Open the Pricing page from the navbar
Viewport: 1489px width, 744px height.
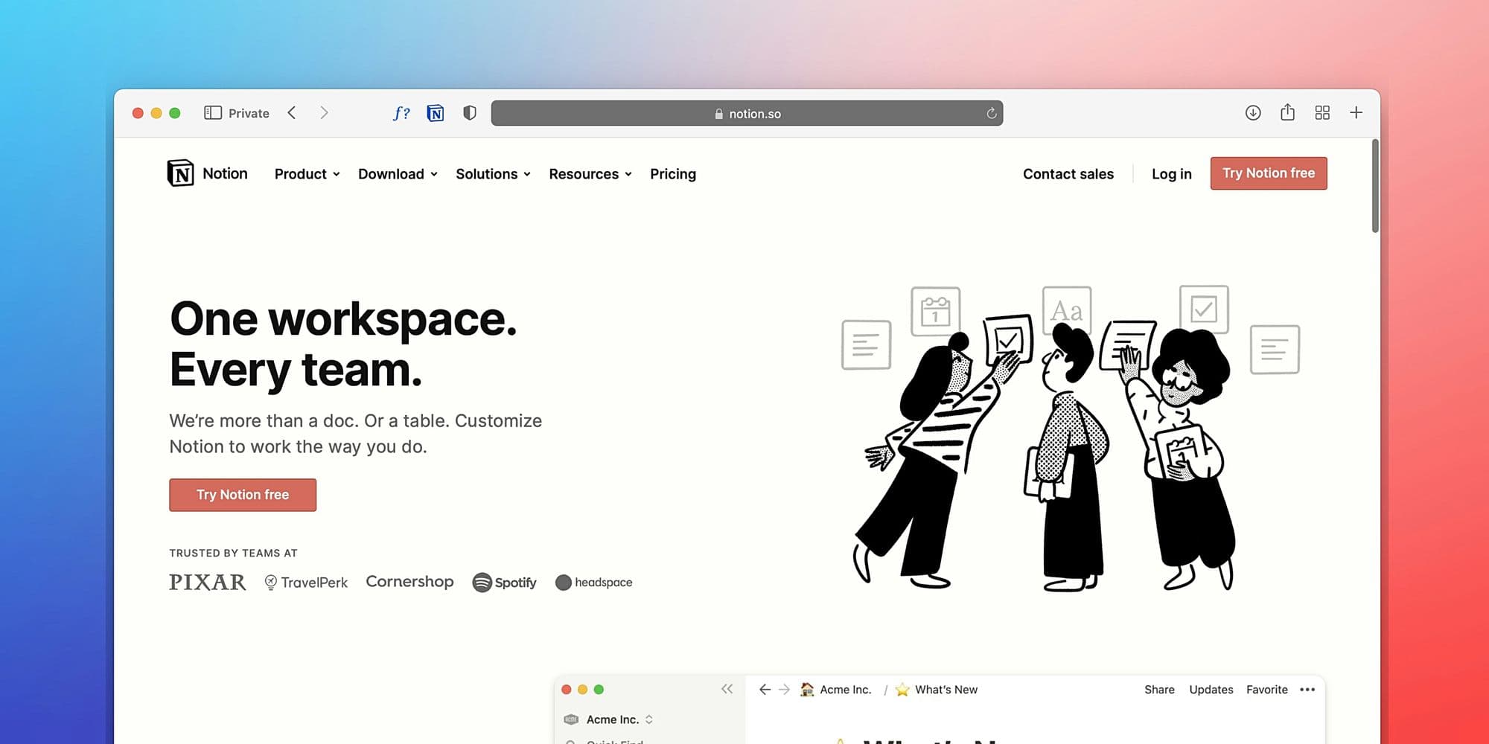(x=673, y=174)
